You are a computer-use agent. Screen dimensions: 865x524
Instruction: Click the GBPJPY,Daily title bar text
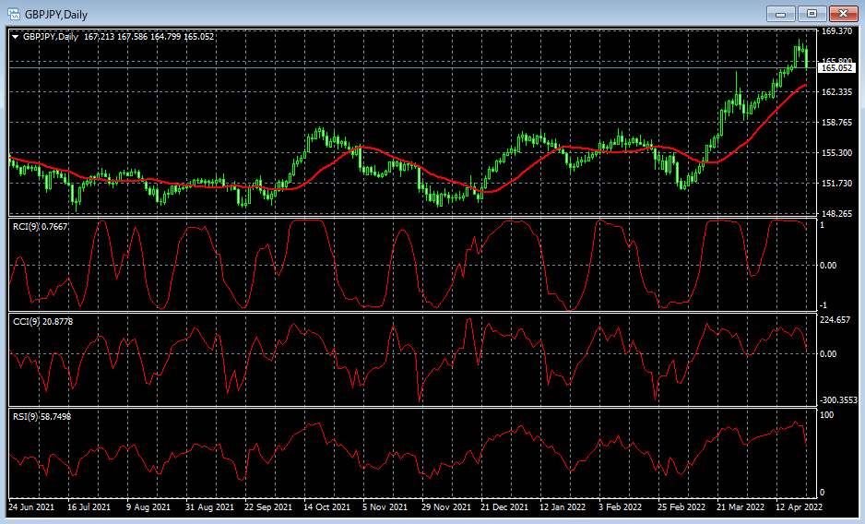56,14
